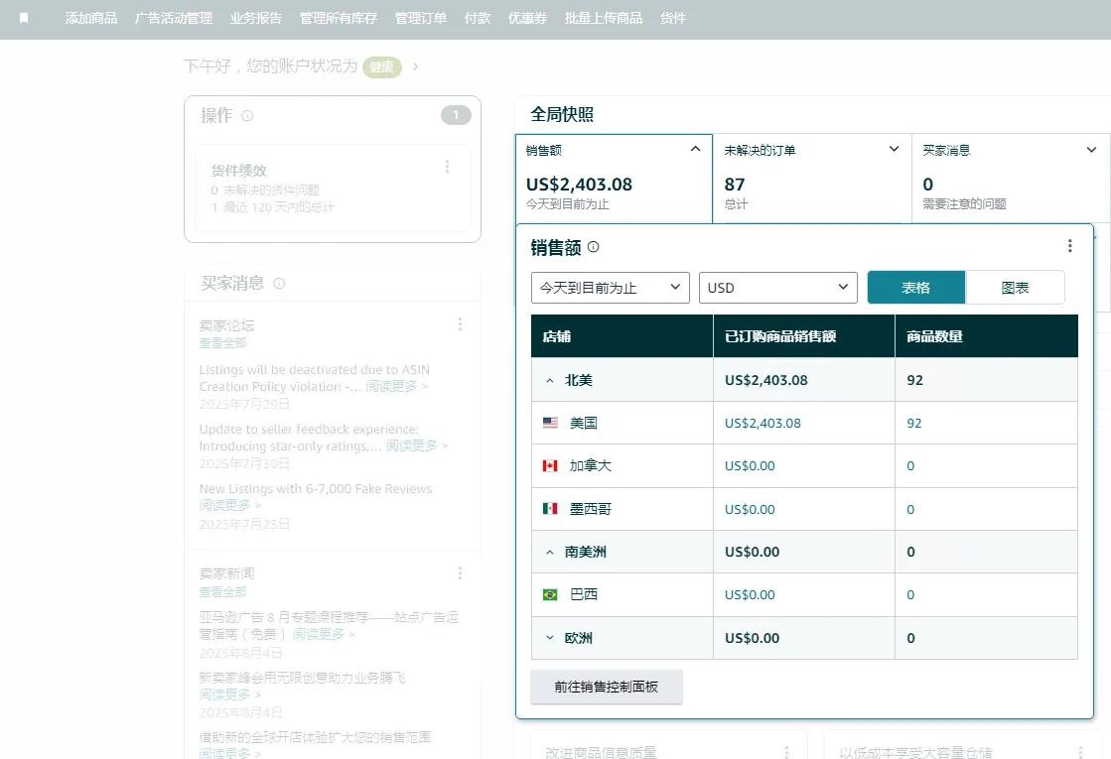Expand the 买家消息 snapshot card
This screenshot has height=759, width=1111.
tap(1091, 150)
